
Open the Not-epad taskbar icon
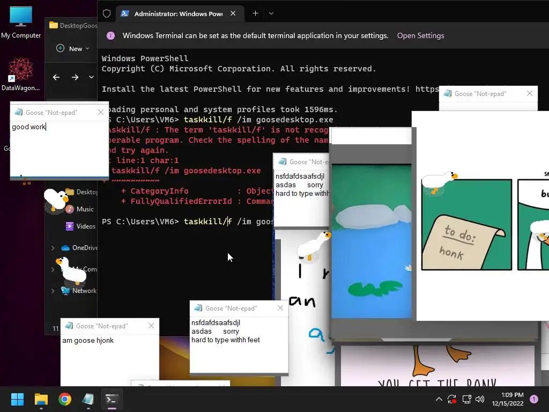88,399
